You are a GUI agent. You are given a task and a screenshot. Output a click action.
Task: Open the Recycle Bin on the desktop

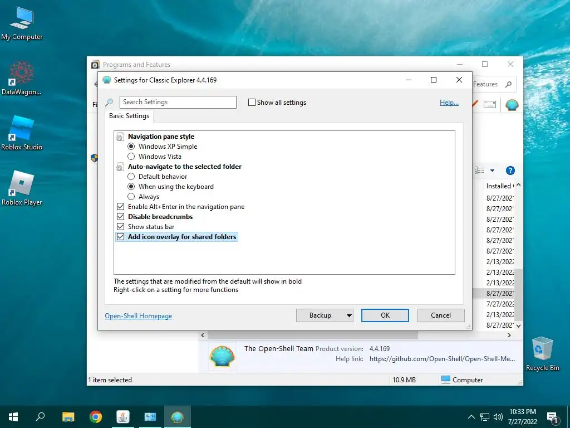pos(542,353)
